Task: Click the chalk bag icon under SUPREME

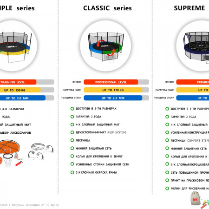Action: click(x=195, y=199)
